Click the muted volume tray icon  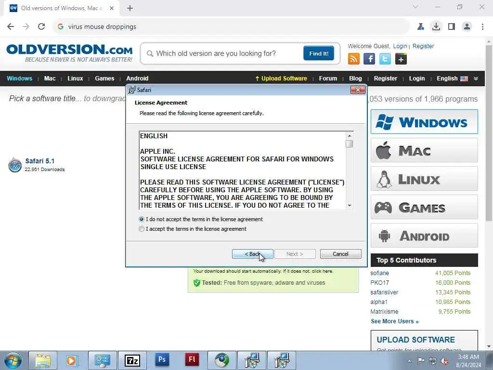444,361
